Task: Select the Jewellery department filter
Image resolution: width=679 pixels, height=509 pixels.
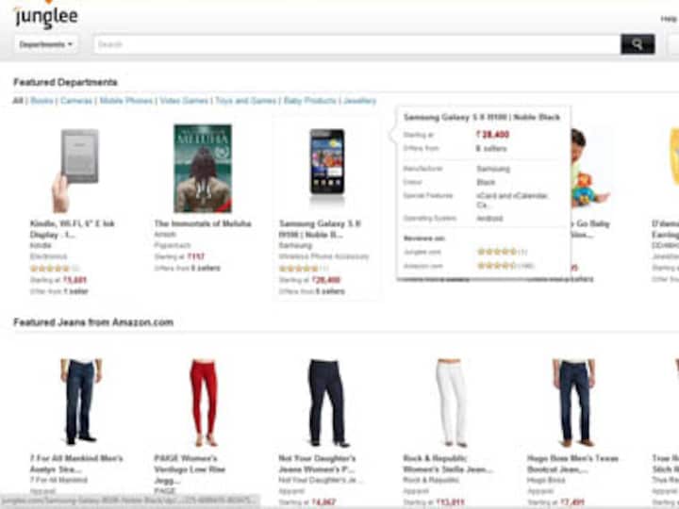Action: [x=359, y=101]
